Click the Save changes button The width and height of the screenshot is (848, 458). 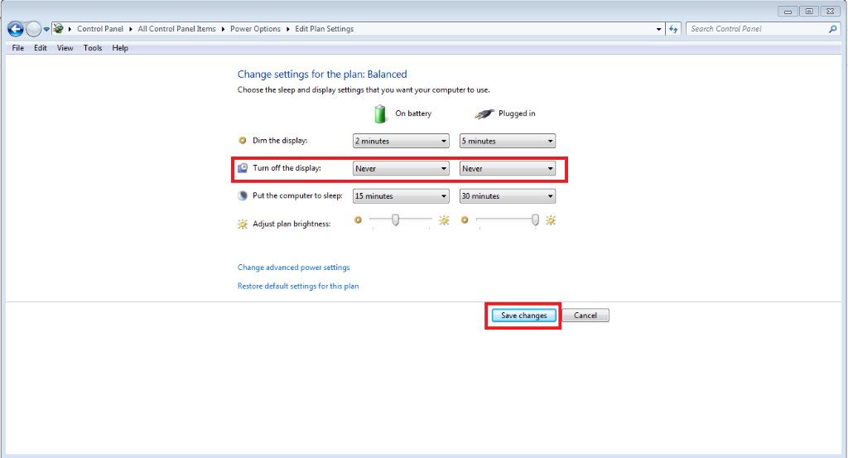pyautogui.click(x=523, y=316)
